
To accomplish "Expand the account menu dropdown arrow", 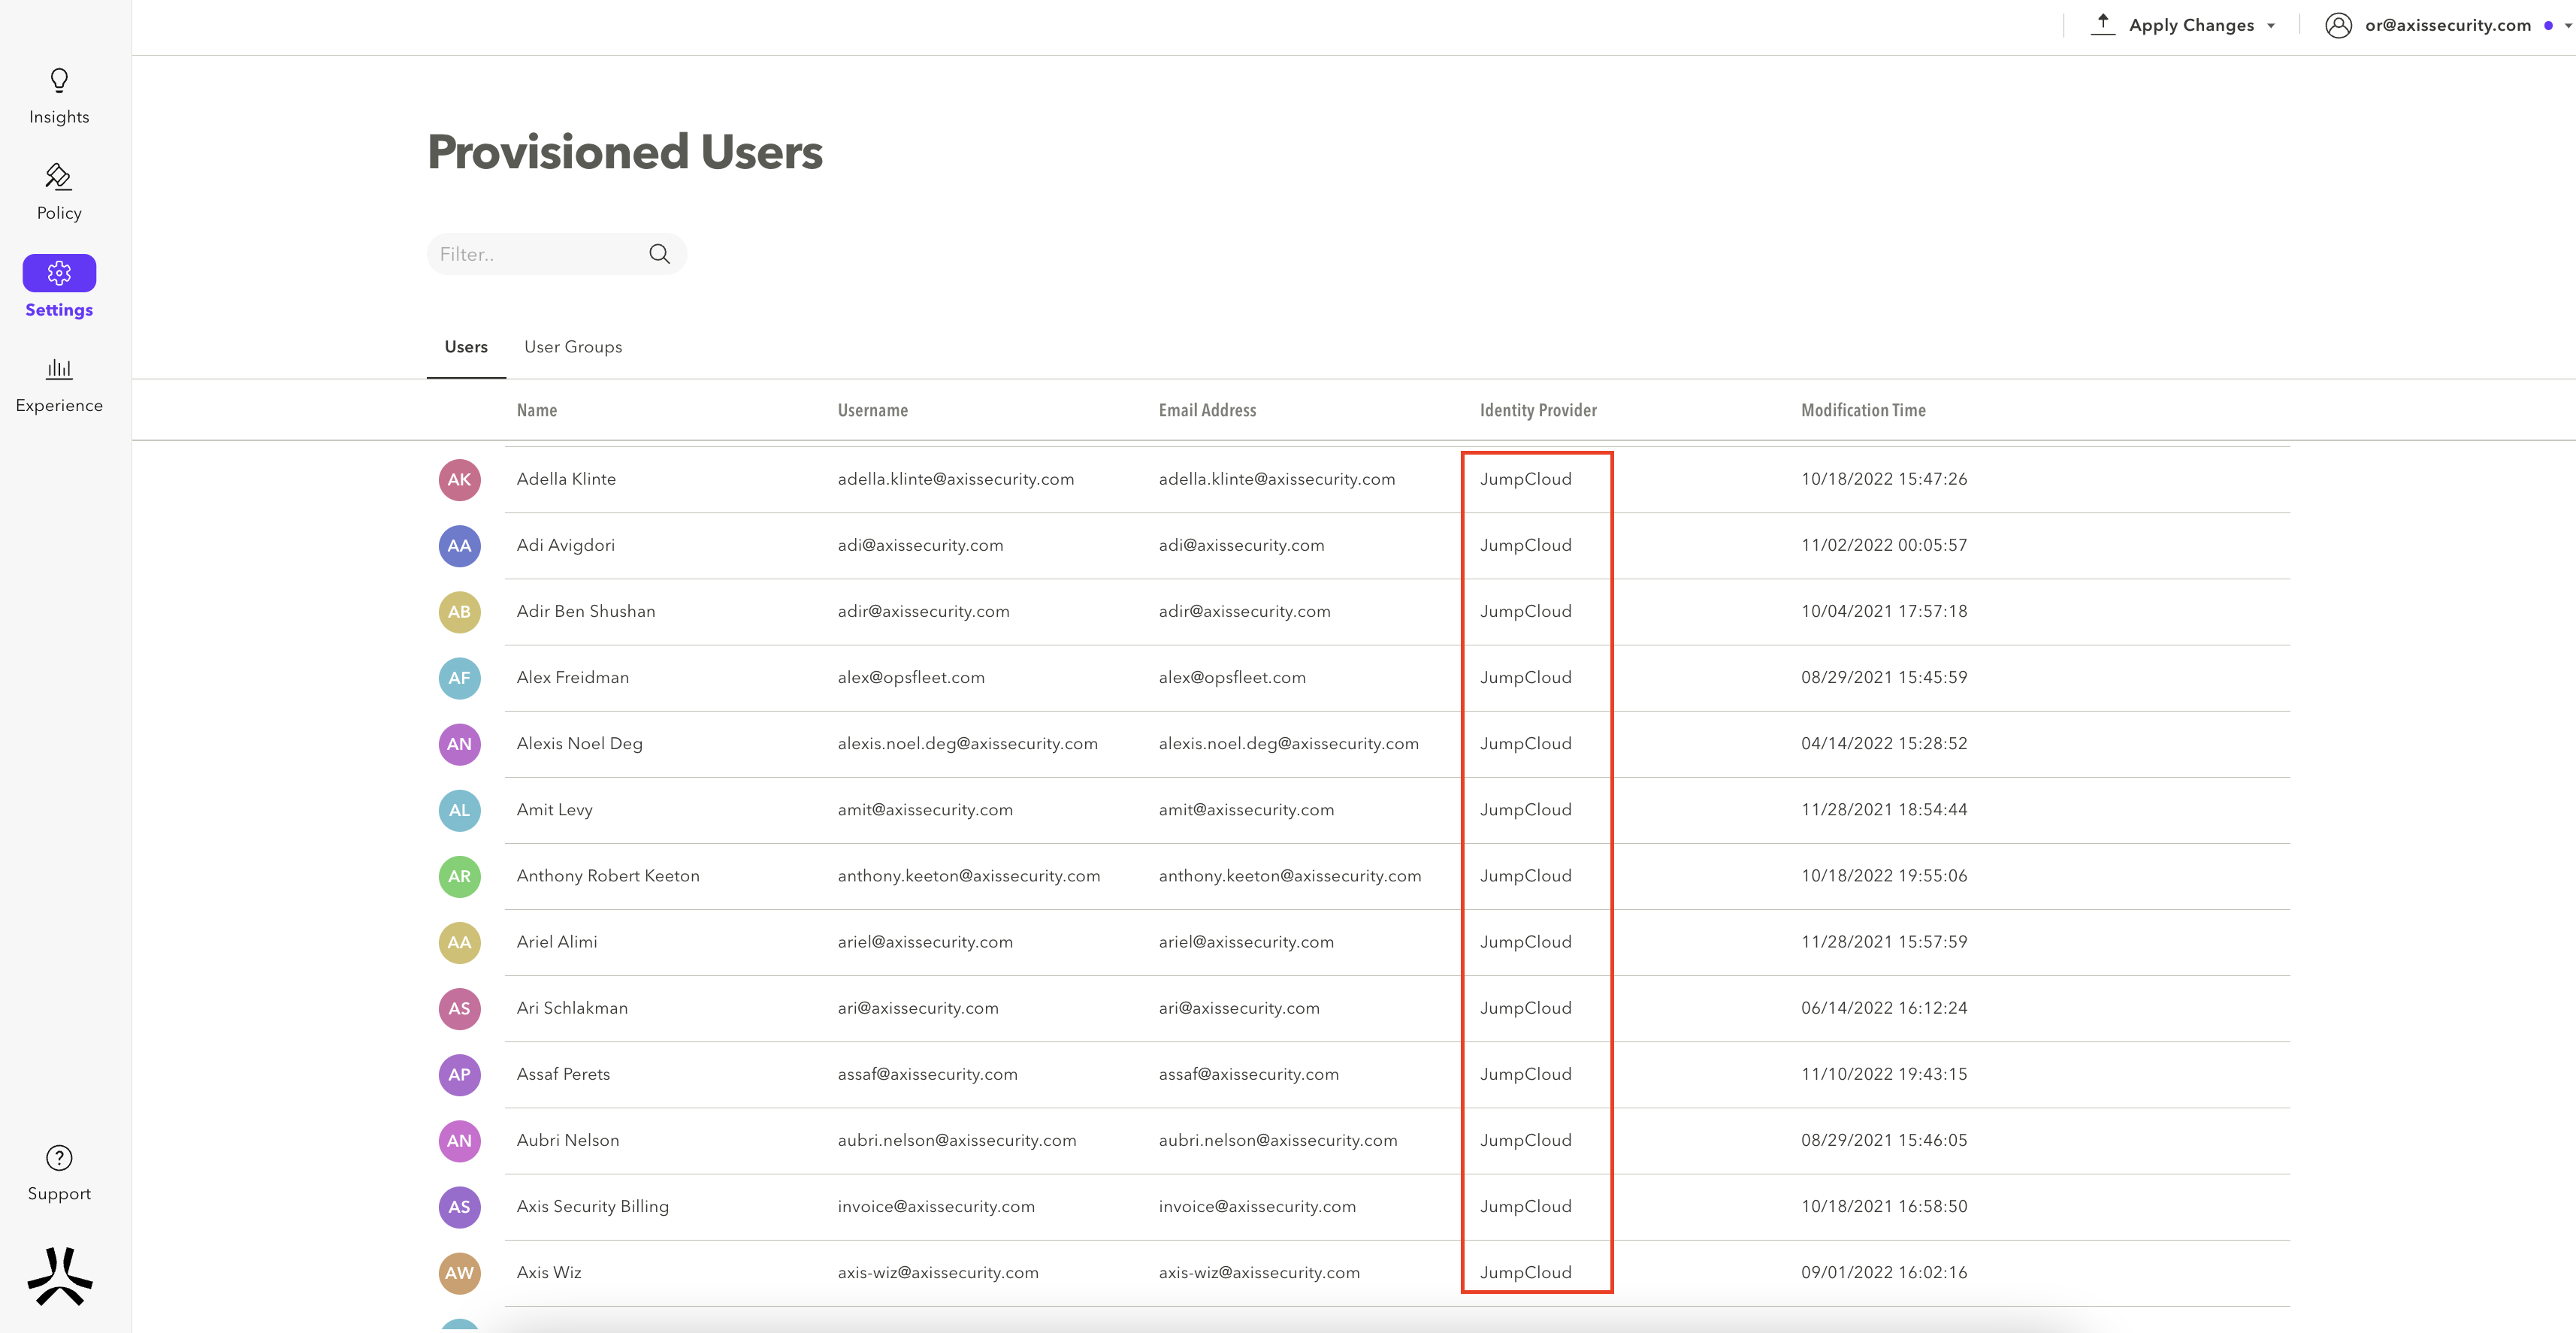I will pos(2568,26).
